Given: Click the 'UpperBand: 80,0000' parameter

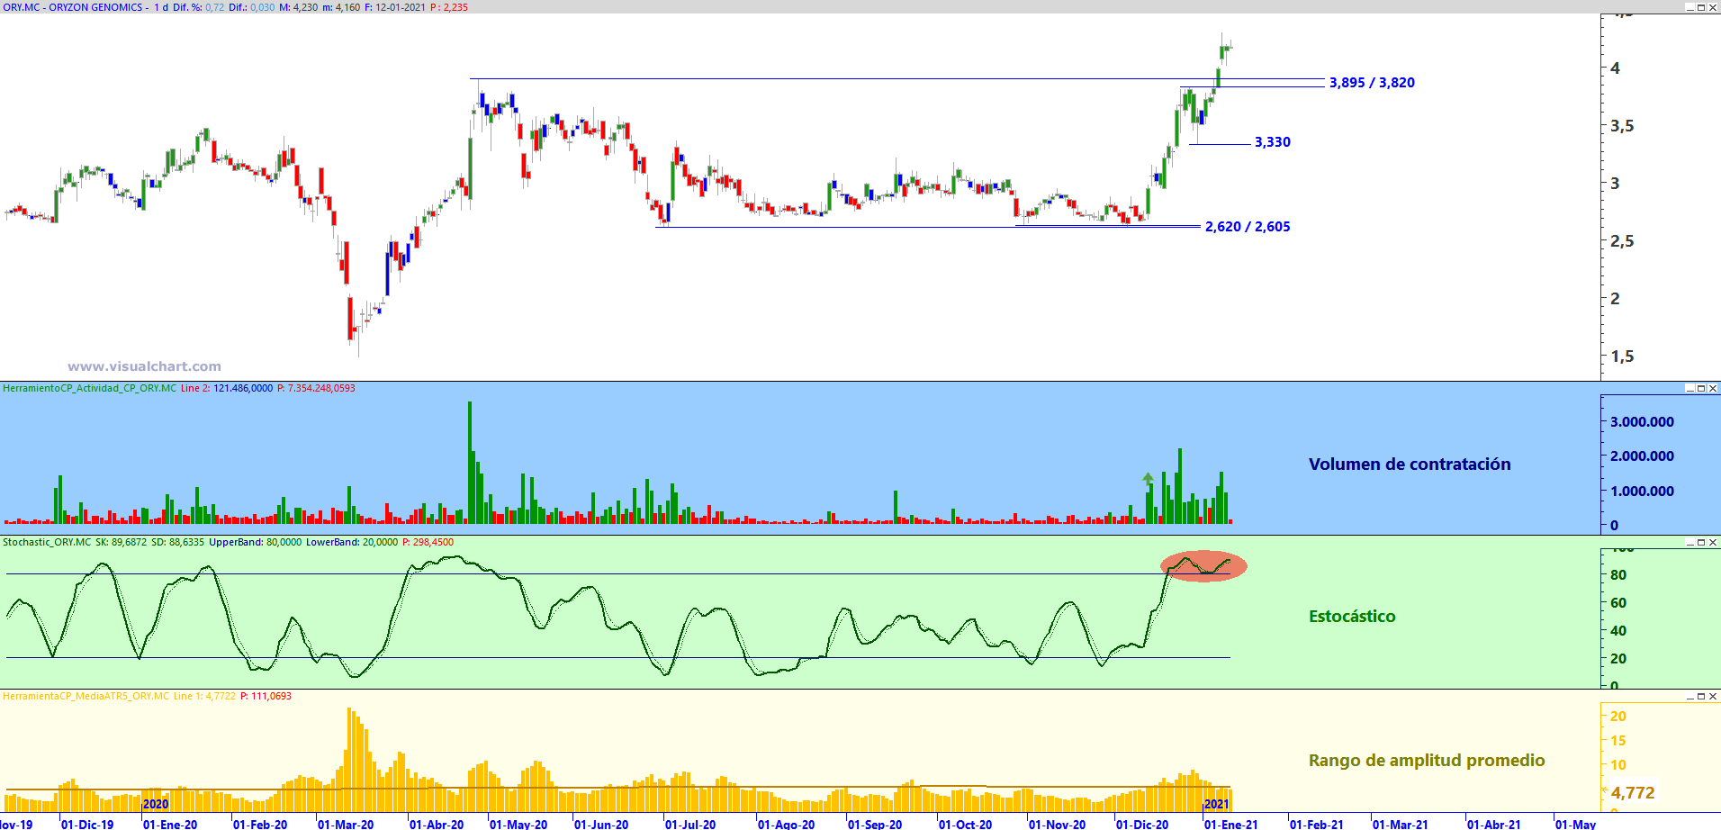Looking at the screenshot, I should point(256,543).
